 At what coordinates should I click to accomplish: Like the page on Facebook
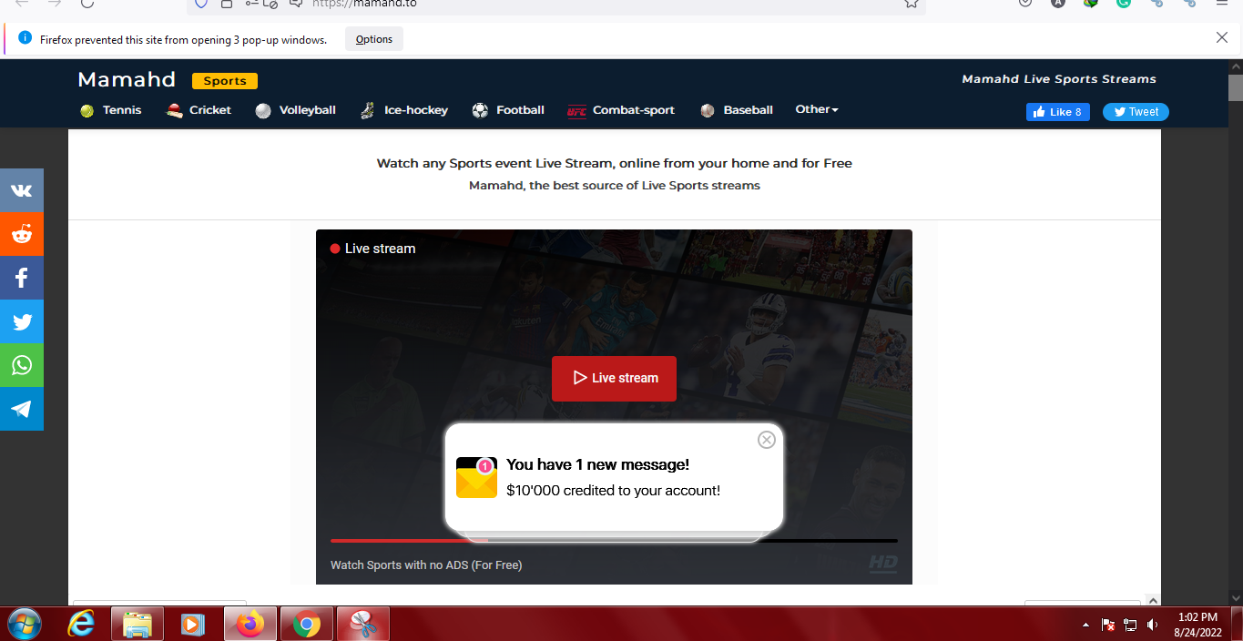coord(1058,112)
